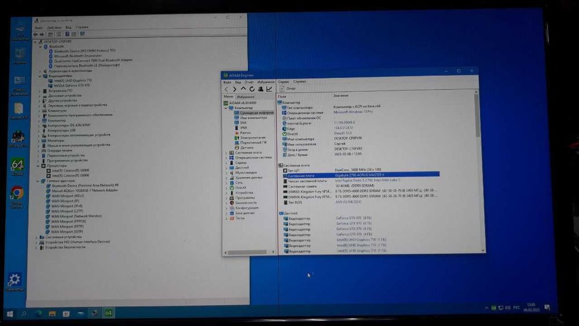Viewport: 579px width, 326px height.
Task: Open the Параметры settings desktop icon
Action: [x=15, y=282]
